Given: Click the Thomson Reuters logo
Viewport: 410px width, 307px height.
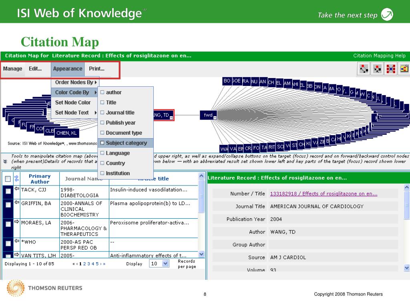Looking at the screenshot, I should click(44, 288).
